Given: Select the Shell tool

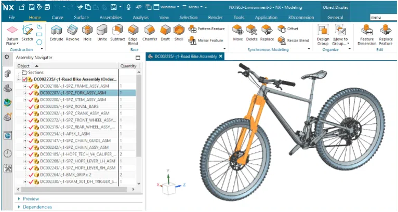Looking at the screenshot, I should pos(179,33).
